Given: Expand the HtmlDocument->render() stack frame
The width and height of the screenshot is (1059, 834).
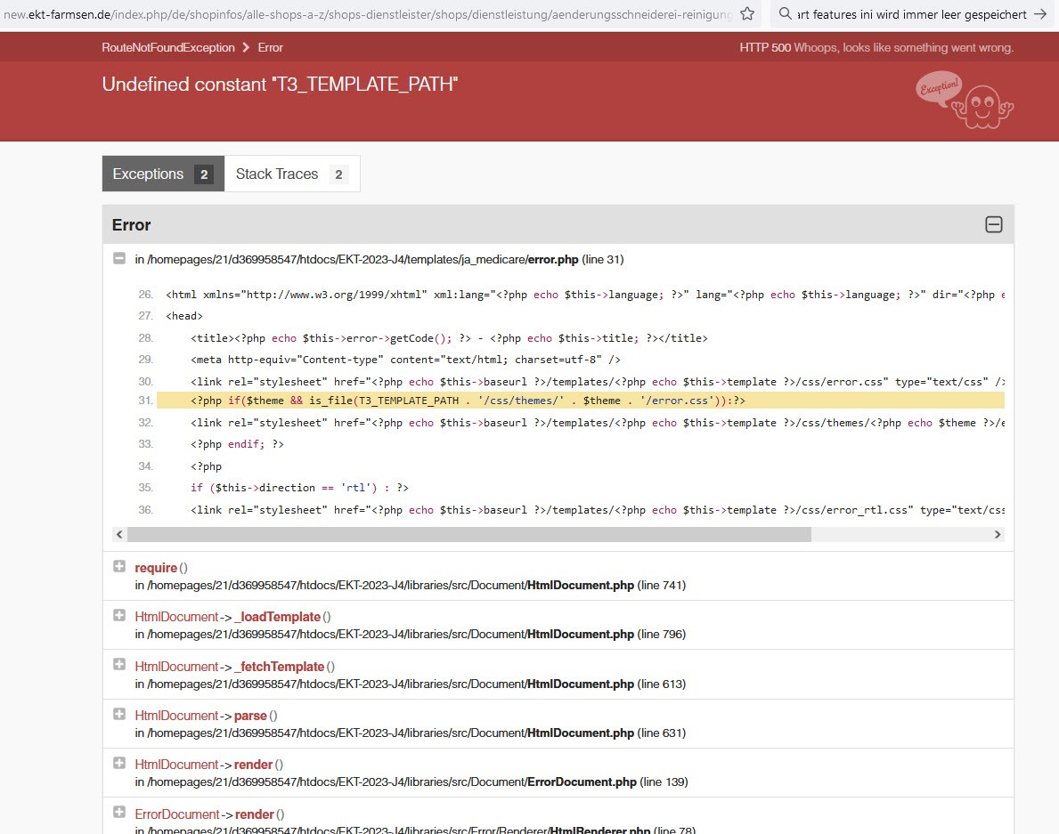Looking at the screenshot, I should [119, 764].
